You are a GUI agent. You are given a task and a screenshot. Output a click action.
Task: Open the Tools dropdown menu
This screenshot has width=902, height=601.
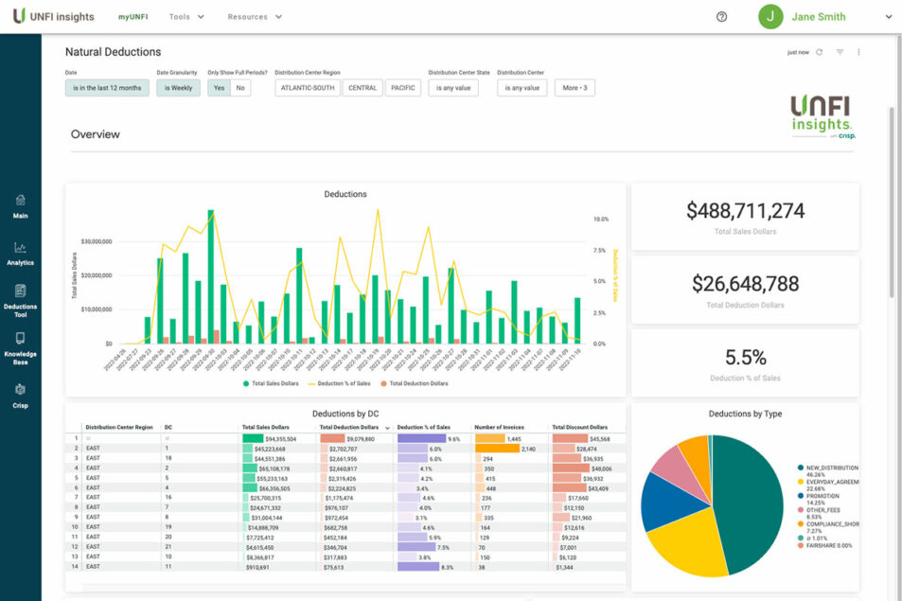tap(186, 17)
